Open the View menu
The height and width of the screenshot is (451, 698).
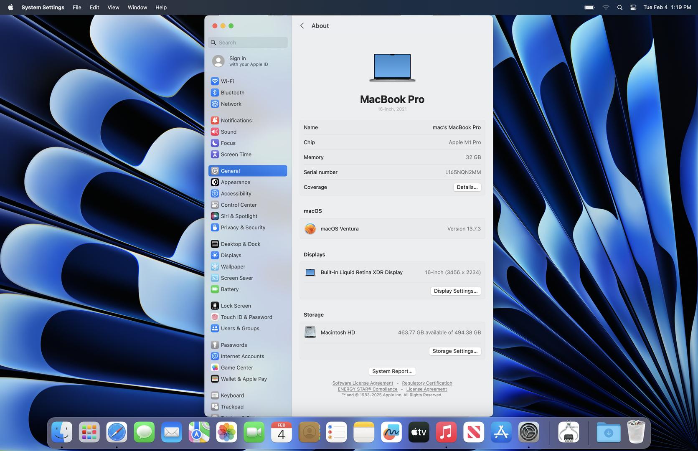coord(113,7)
